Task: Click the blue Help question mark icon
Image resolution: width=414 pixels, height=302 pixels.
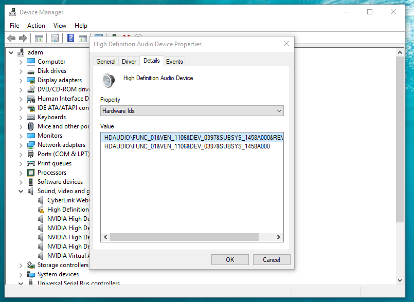Action: [x=70, y=38]
